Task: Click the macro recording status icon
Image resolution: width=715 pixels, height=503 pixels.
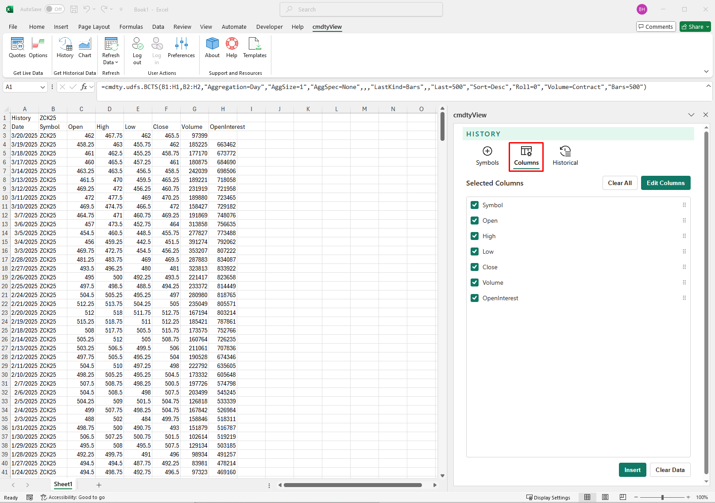Action: (x=30, y=497)
